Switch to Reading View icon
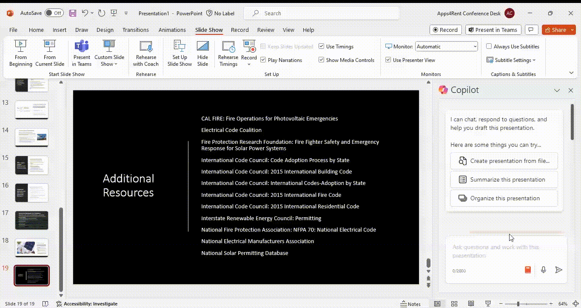581x308 pixels. (x=471, y=304)
